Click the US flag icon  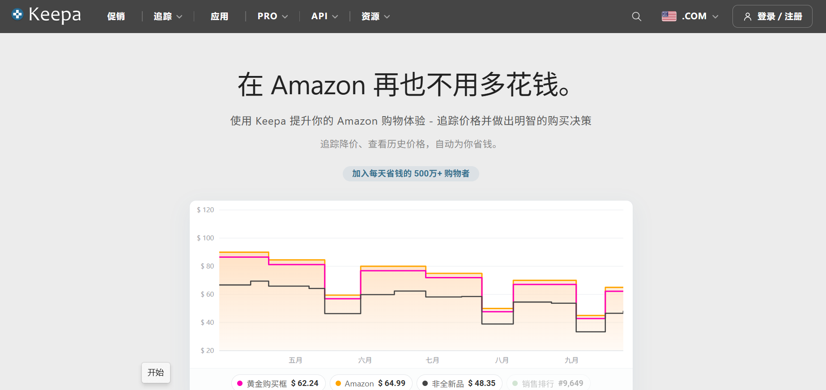pos(669,16)
